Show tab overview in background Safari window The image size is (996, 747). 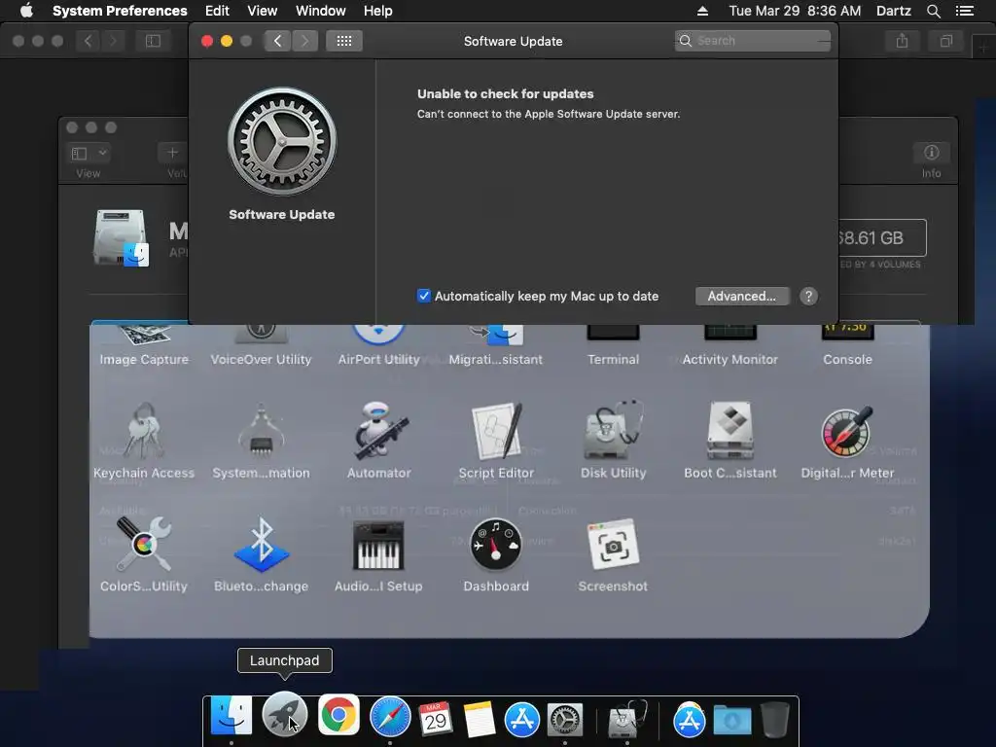point(946,41)
